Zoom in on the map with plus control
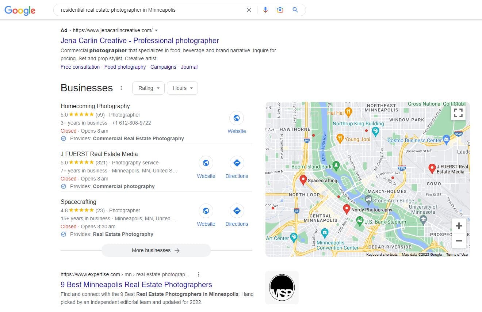This screenshot has height=312, width=482. pos(459,226)
